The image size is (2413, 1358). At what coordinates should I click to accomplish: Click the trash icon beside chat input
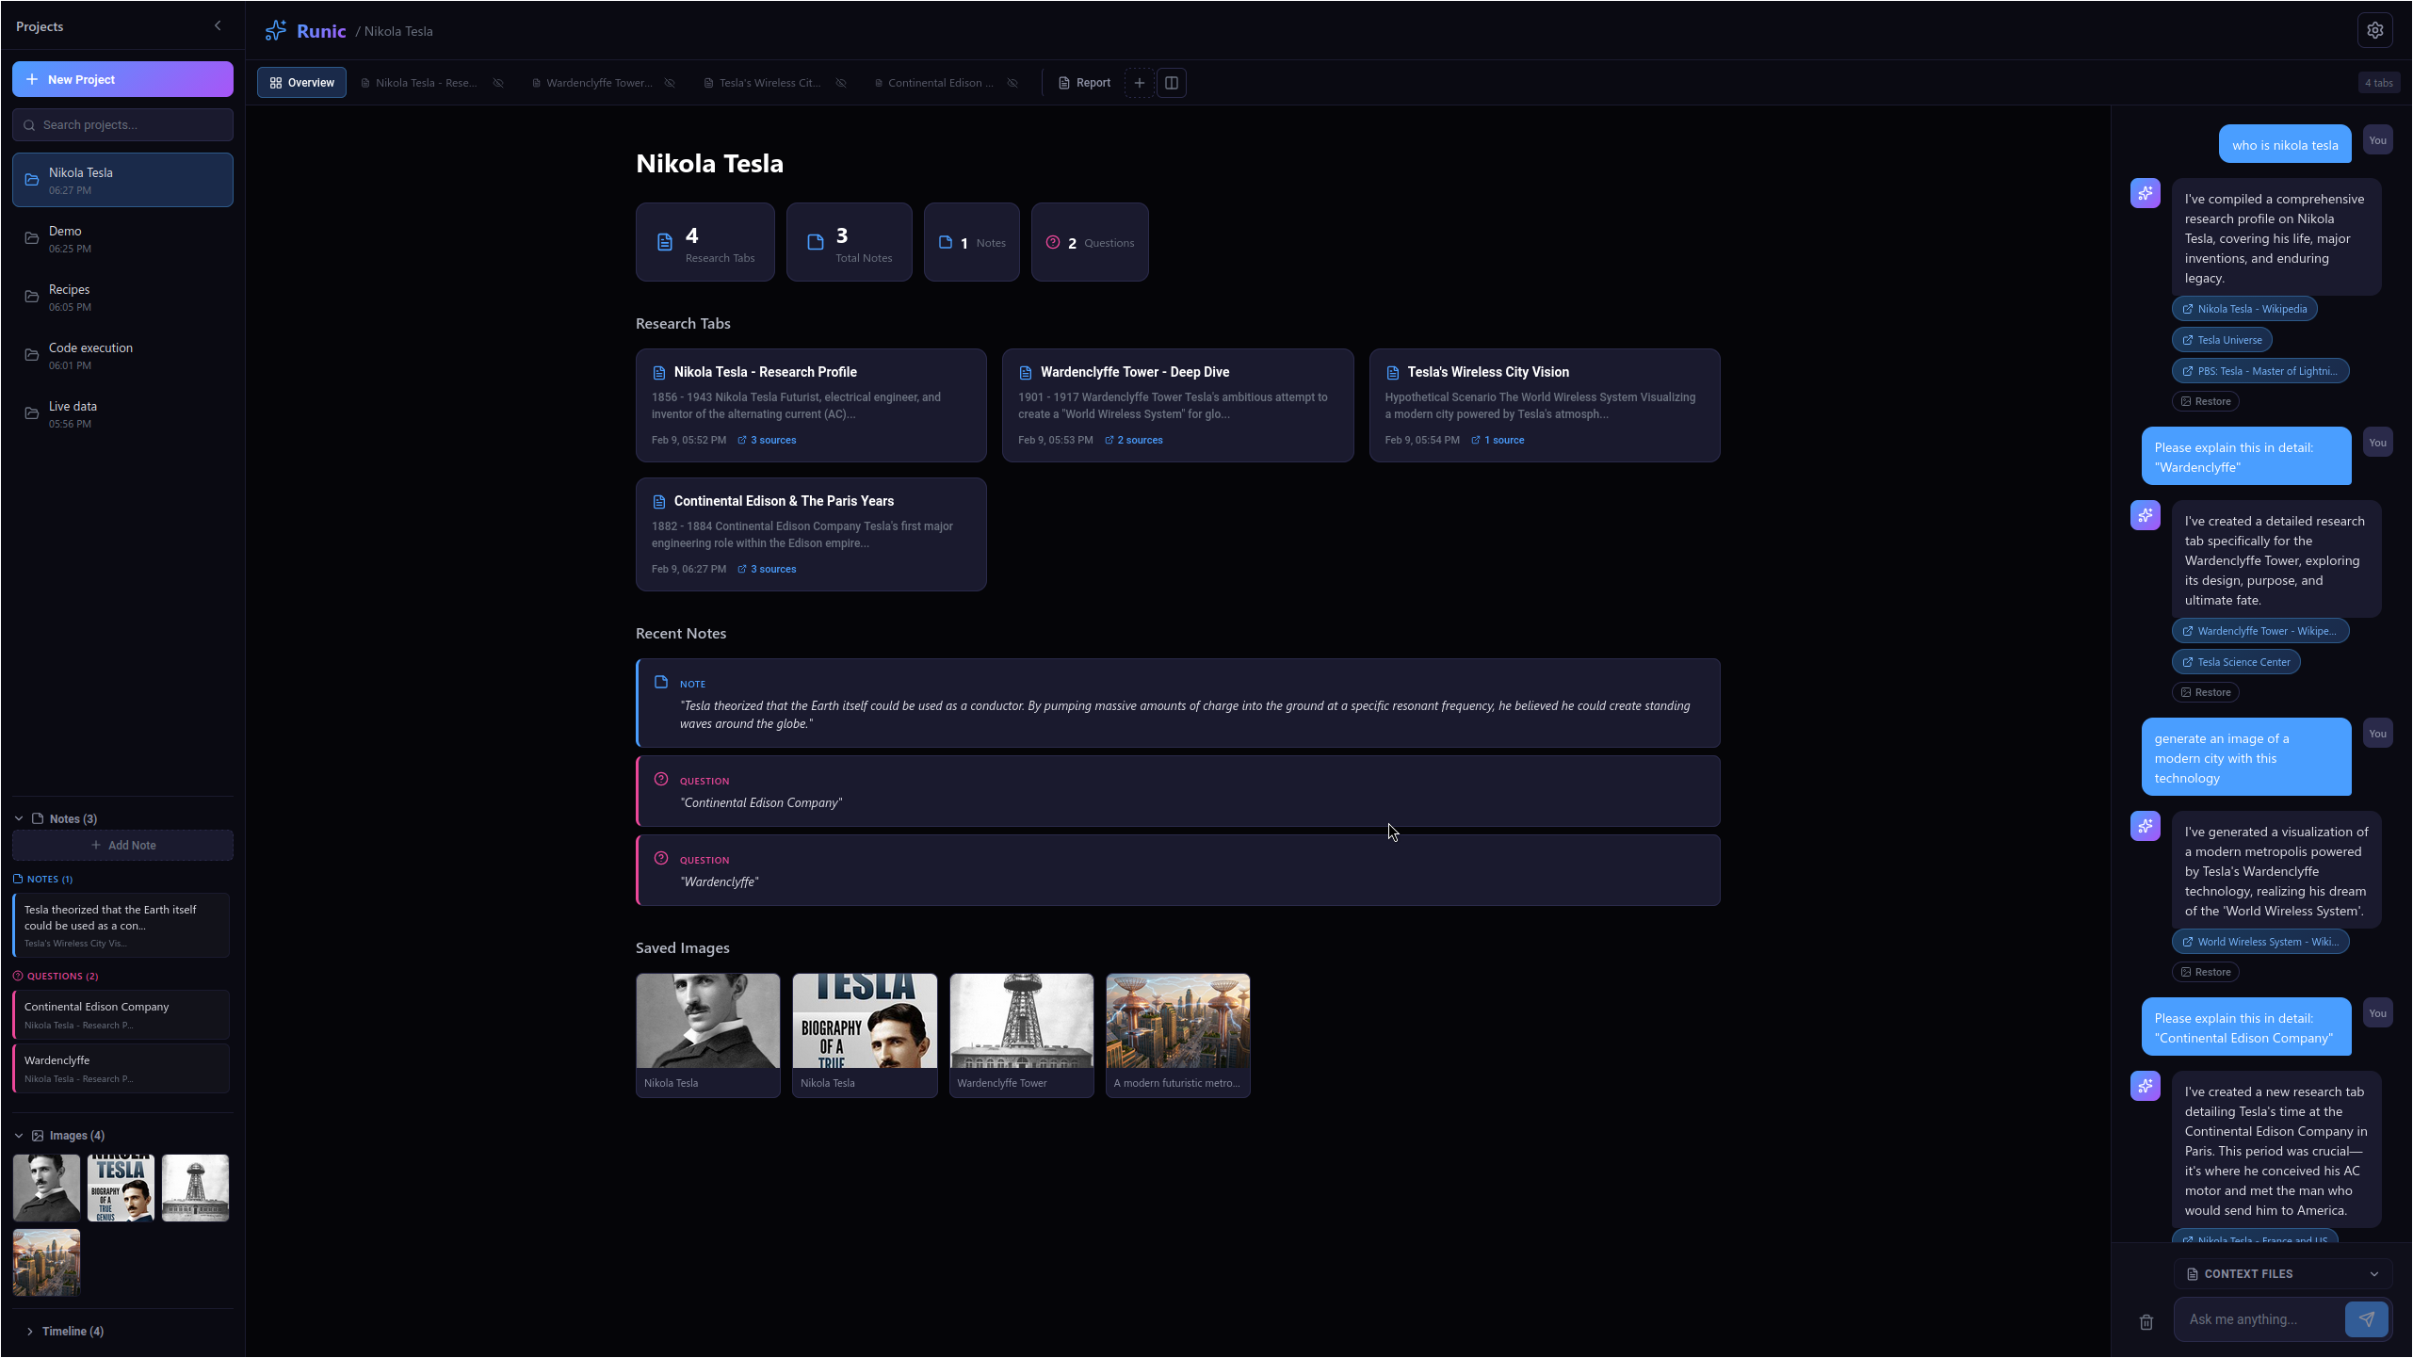(x=2146, y=1322)
